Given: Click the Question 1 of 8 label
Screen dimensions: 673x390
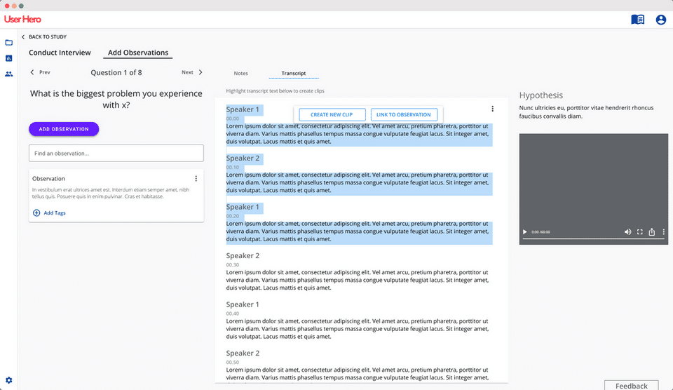Looking at the screenshot, I should click(116, 72).
